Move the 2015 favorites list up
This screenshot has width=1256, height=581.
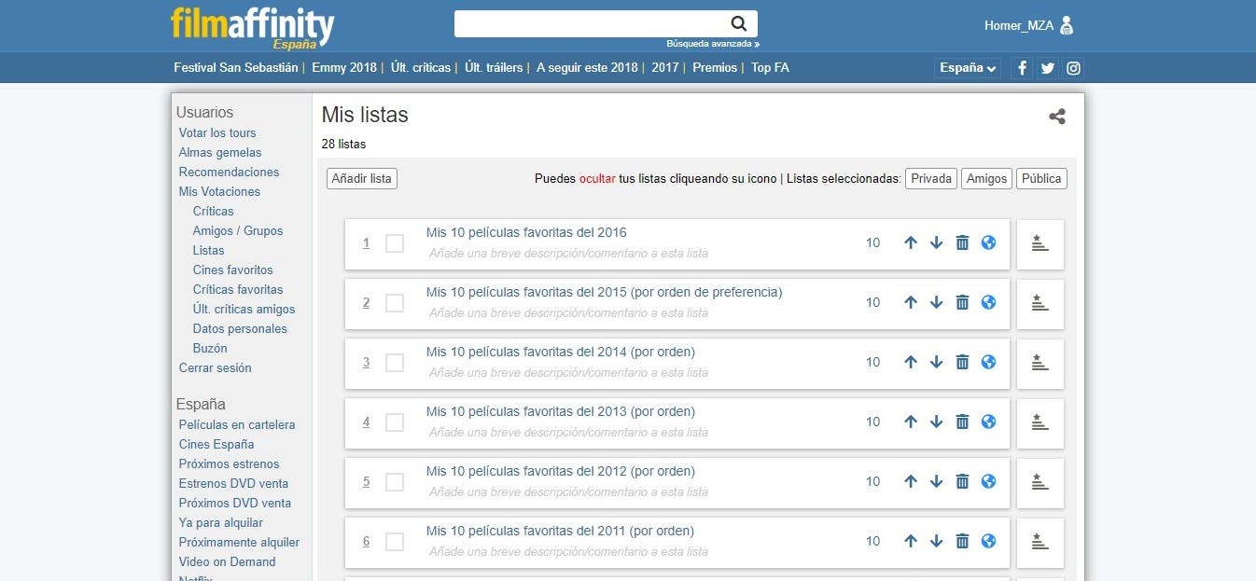point(911,302)
